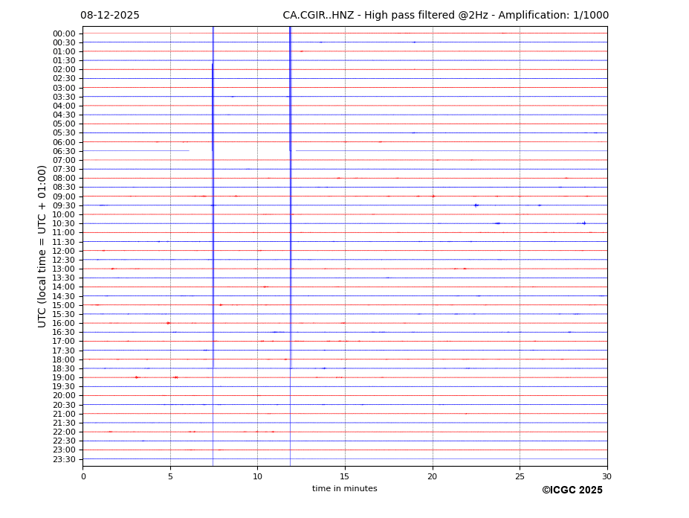Click the 0 tick on the x-axis
Image resolution: width=689 pixels, height=518 pixels.
tap(83, 476)
